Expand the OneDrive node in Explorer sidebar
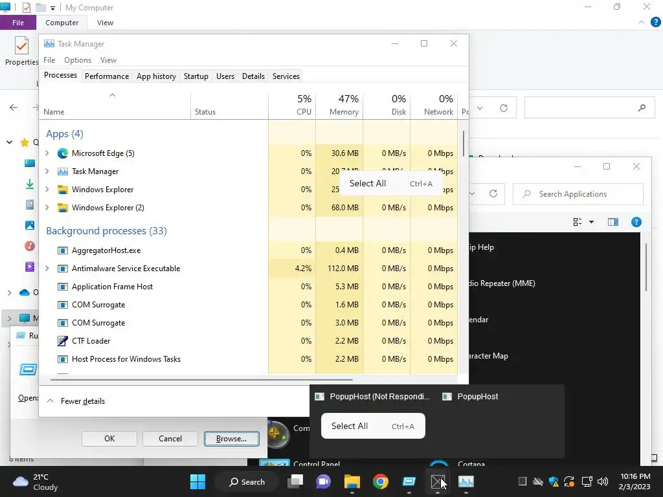This screenshot has width=663, height=497. (x=9, y=293)
